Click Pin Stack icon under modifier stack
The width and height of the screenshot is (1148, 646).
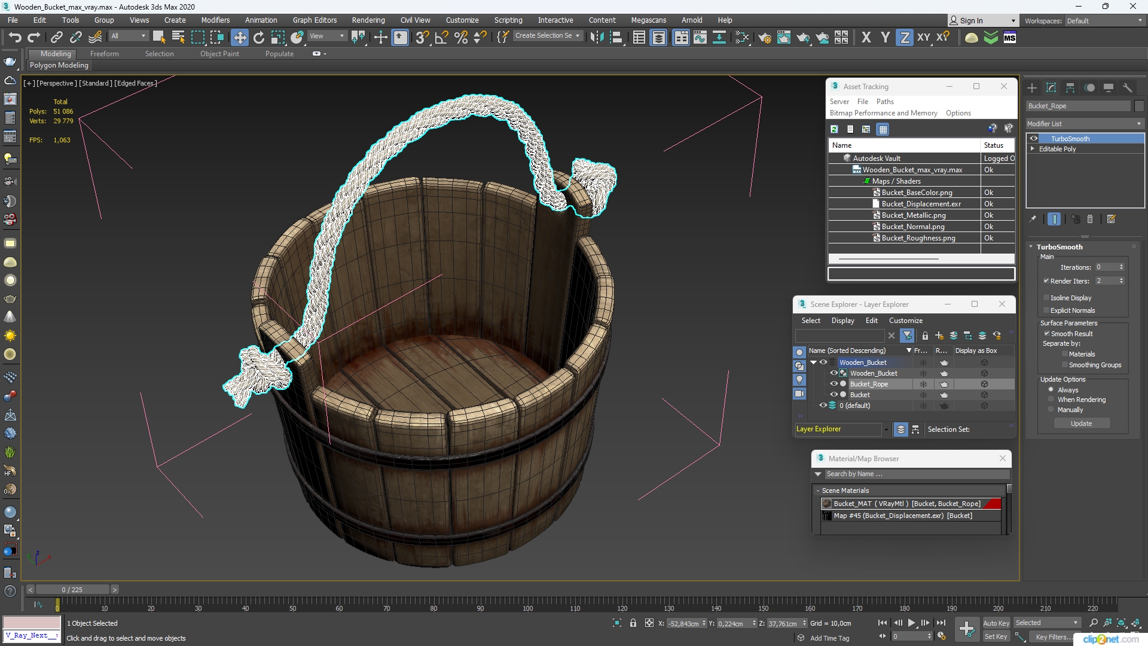point(1033,220)
